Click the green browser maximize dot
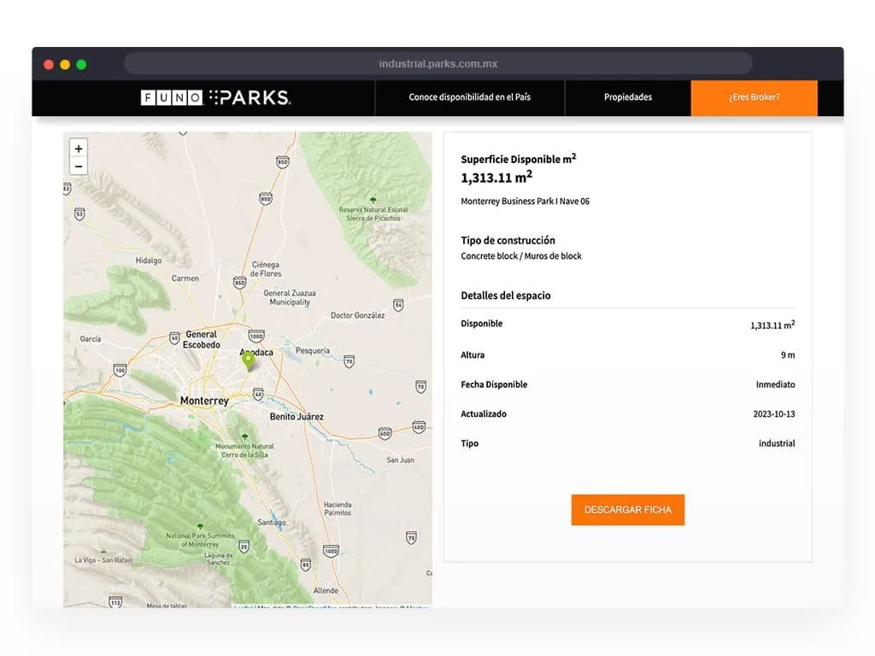The width and height of the screenshot is (875, 656). click(81, 64)
